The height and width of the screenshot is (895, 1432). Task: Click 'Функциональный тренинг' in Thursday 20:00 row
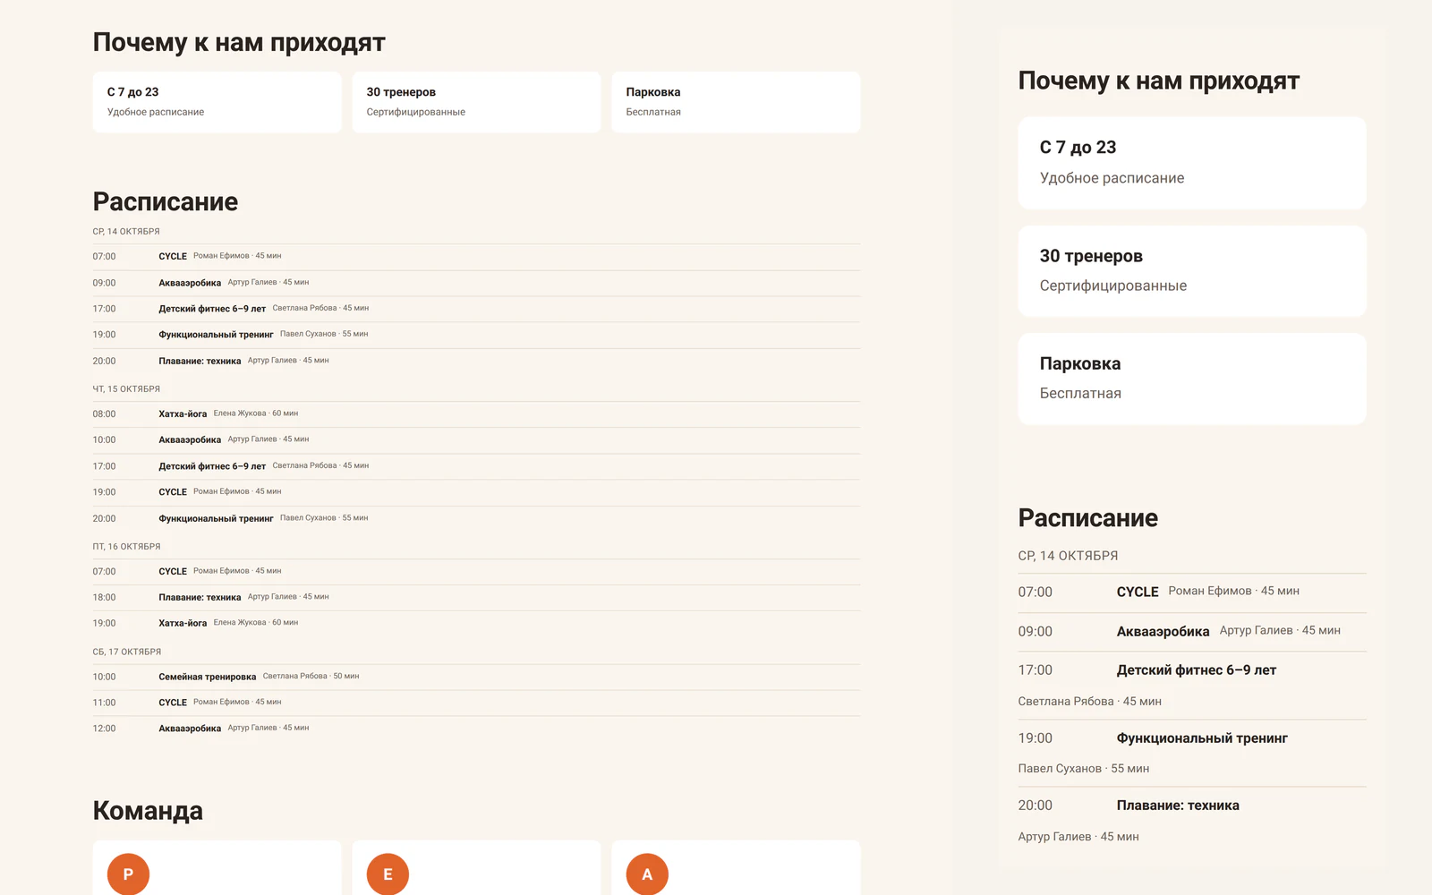pos(216,519)
